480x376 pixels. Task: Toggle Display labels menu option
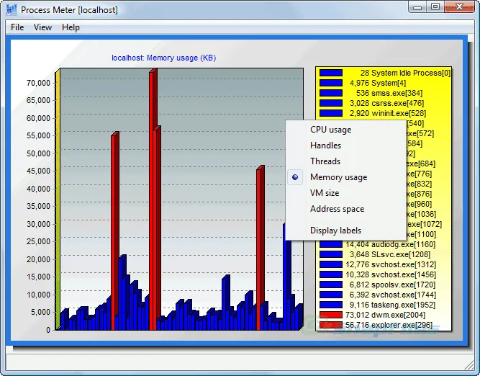tap(345, 230)
